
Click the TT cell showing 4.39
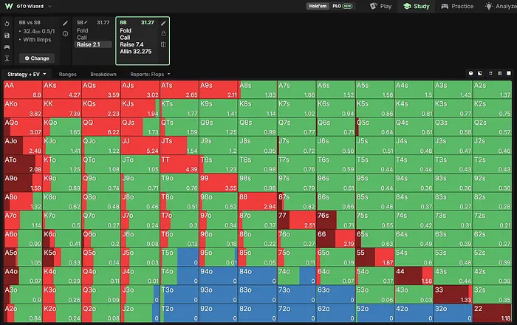[x=179, y=164]
